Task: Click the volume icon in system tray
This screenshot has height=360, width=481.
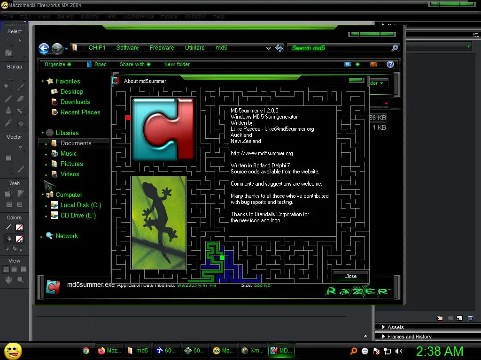Action: coord(399,351)
